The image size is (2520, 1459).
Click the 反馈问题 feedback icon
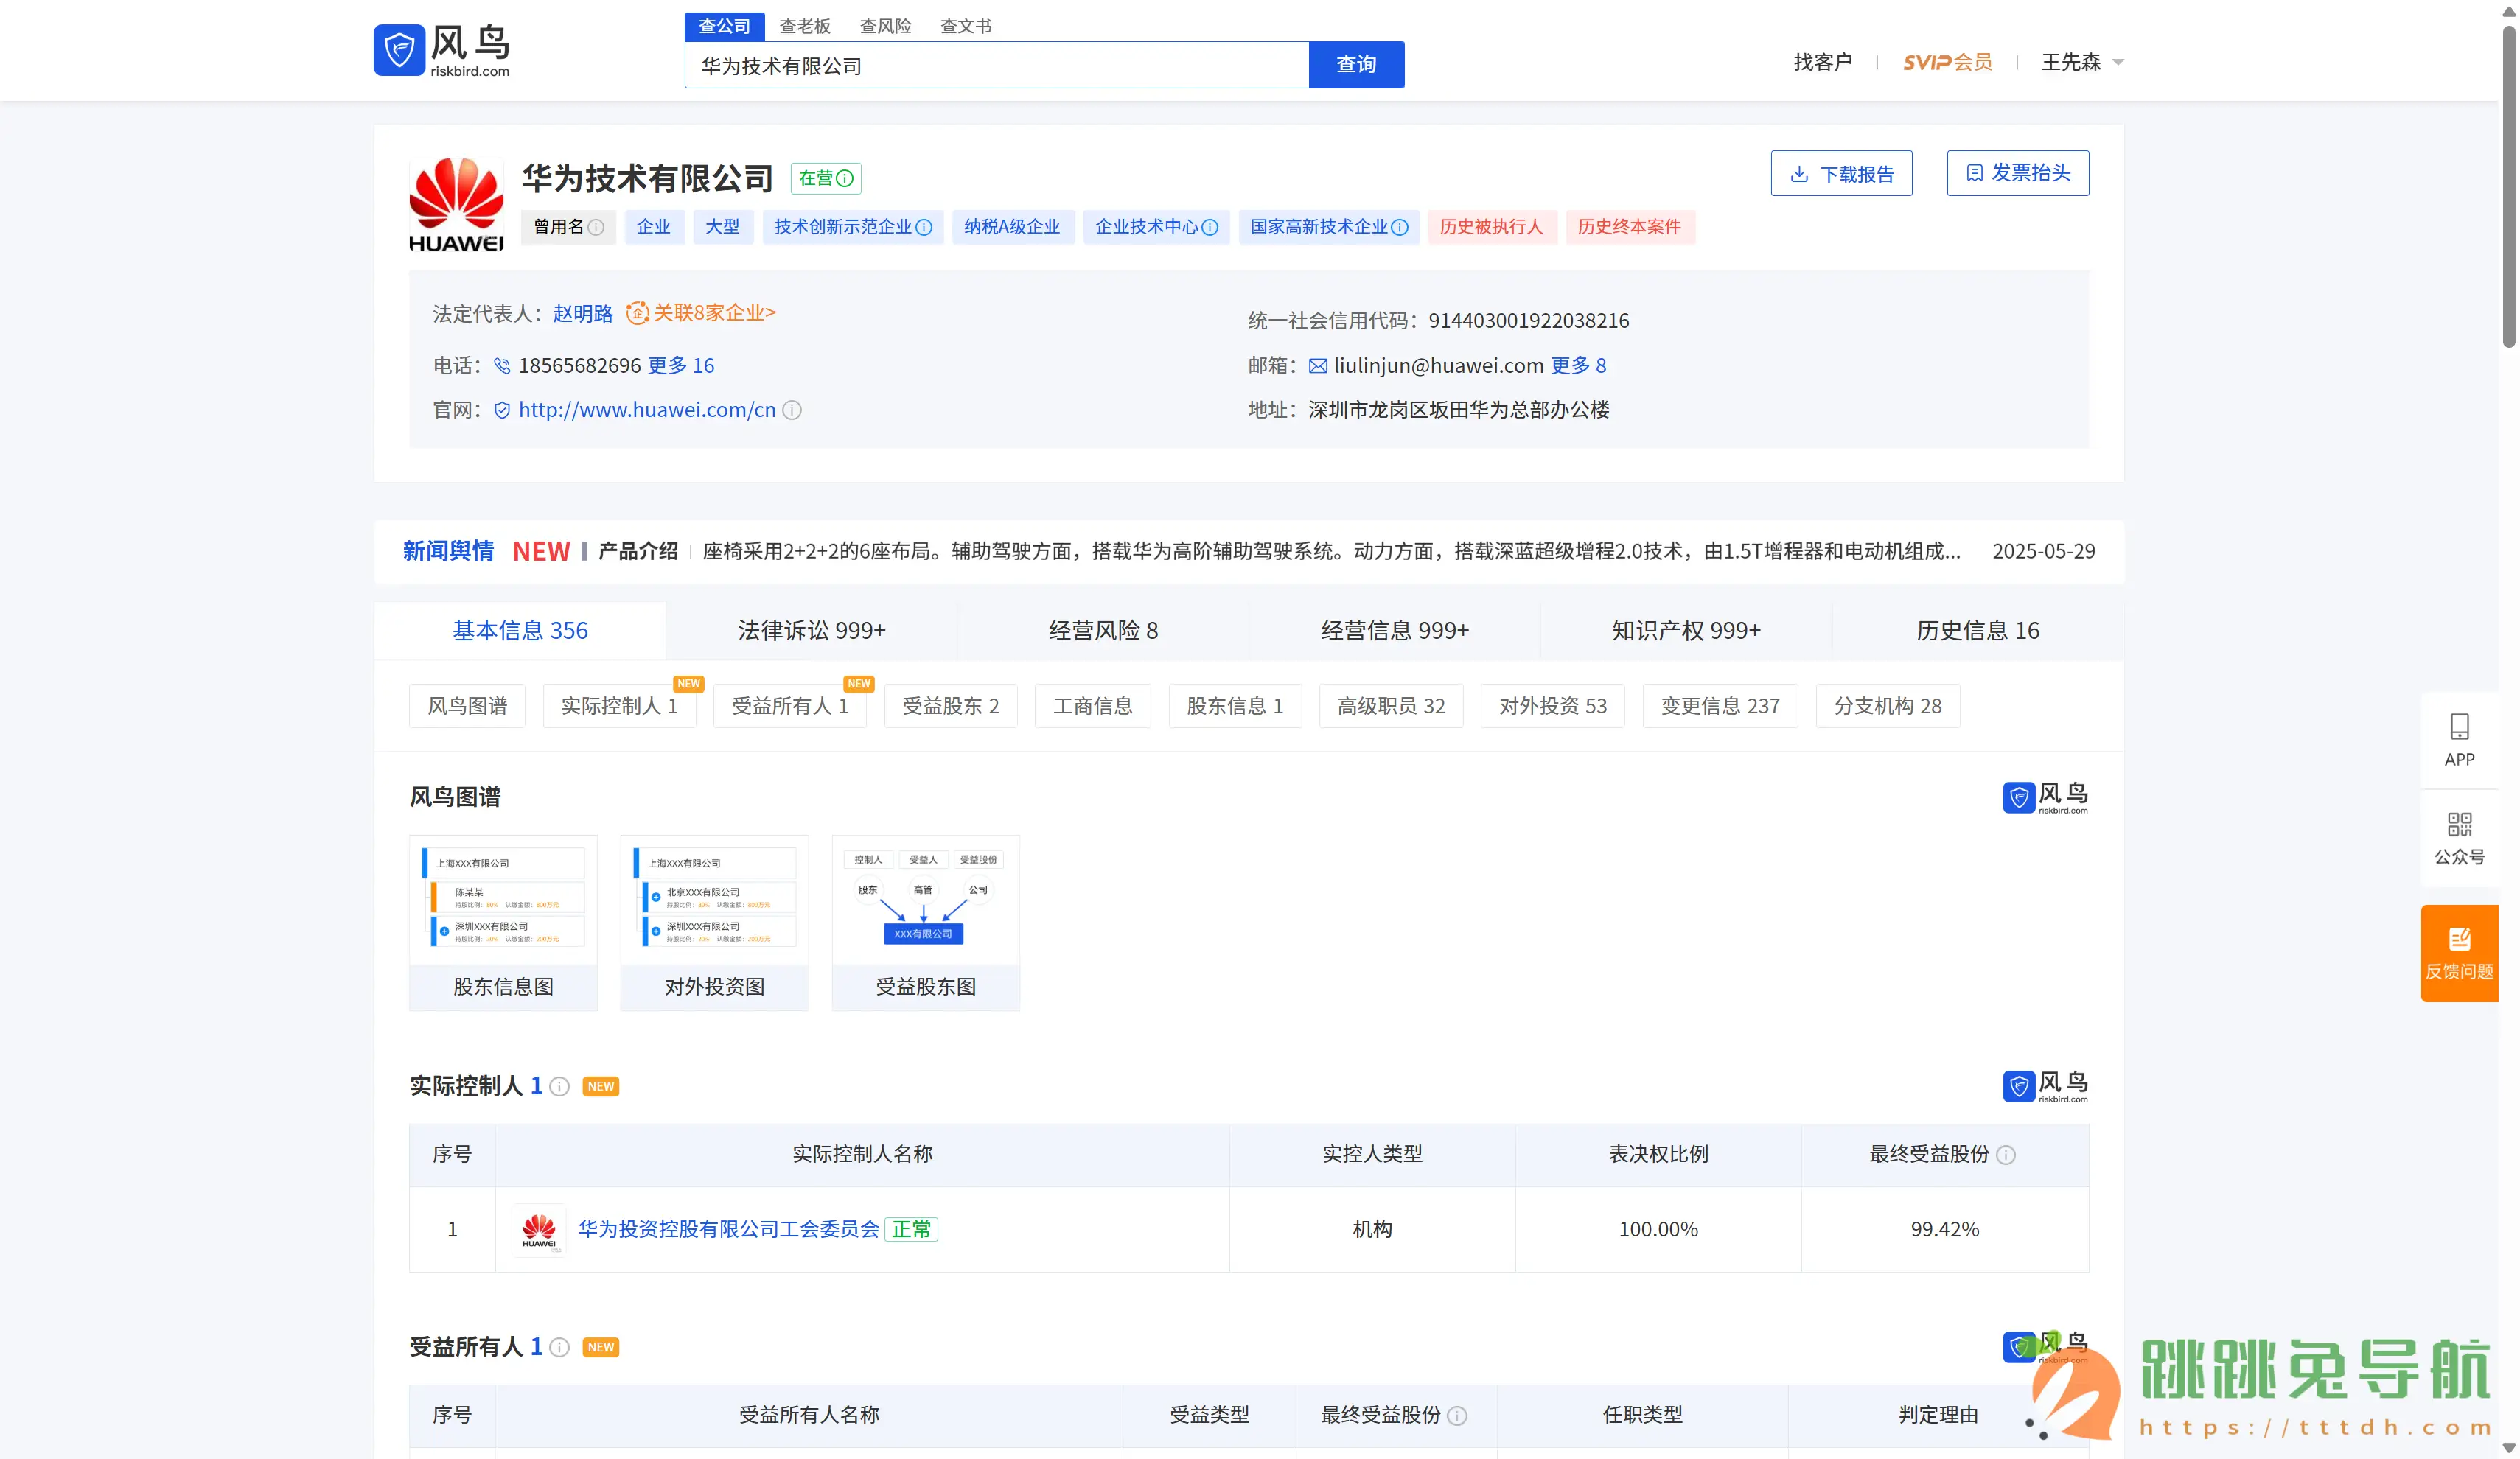2459,939
